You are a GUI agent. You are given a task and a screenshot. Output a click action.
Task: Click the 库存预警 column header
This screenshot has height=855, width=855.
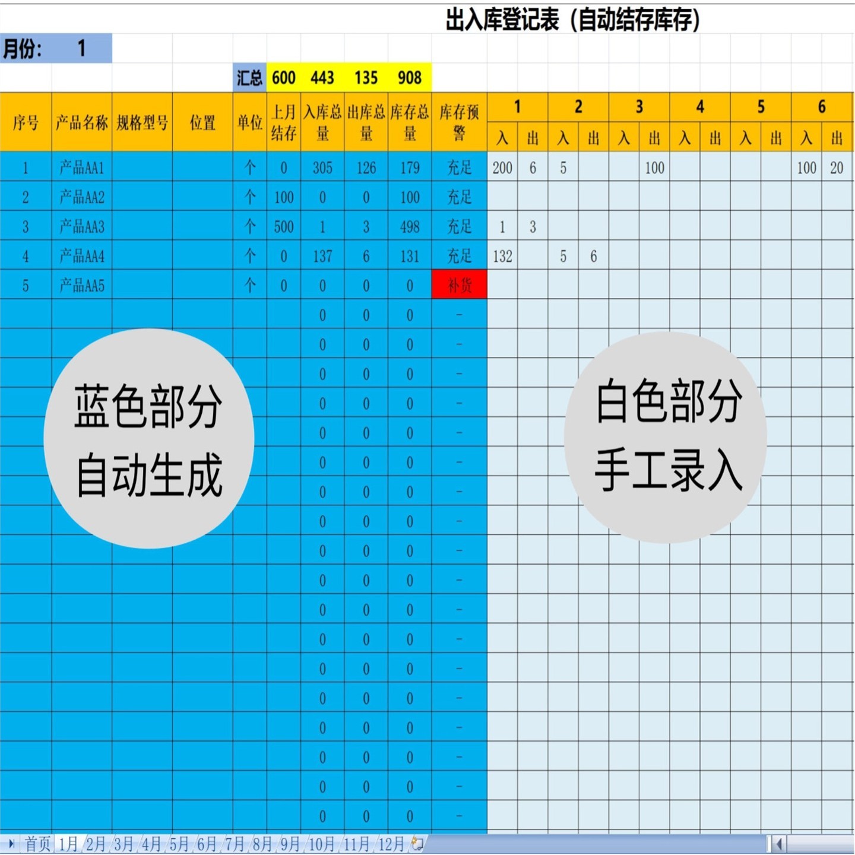(459, 122)
